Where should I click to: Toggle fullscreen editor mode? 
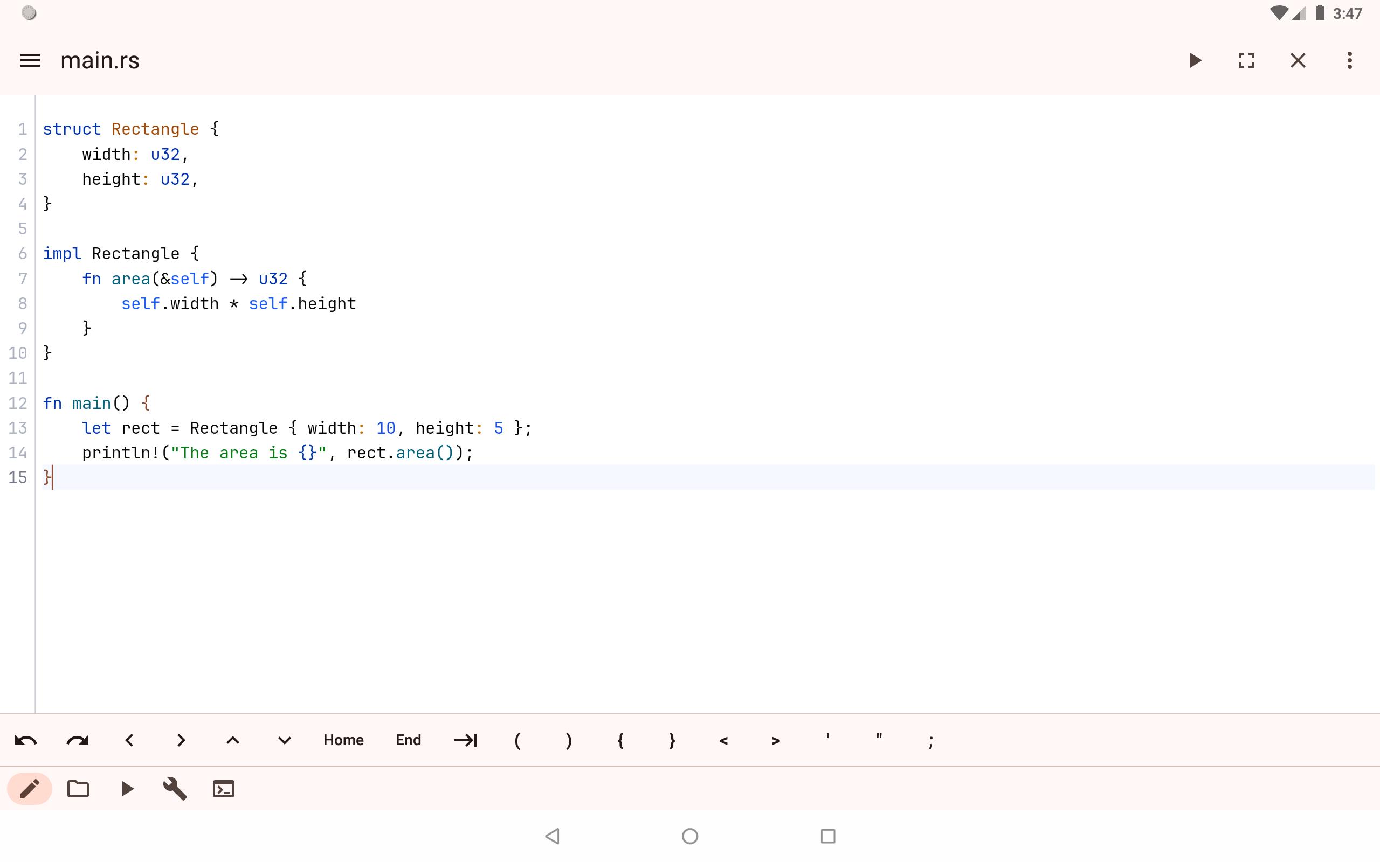1246,60
